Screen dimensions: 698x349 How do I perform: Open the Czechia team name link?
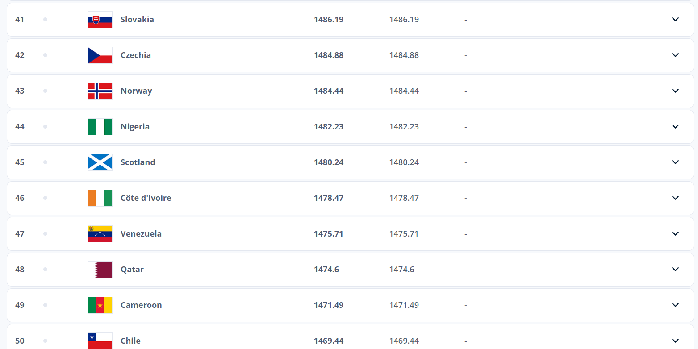point(136,55)
